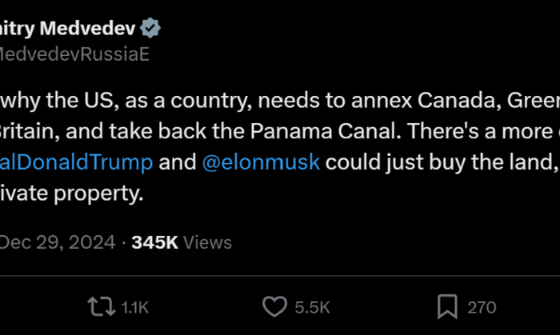
Task: Open the 5.5K likes count
Action: coord(312,308)
